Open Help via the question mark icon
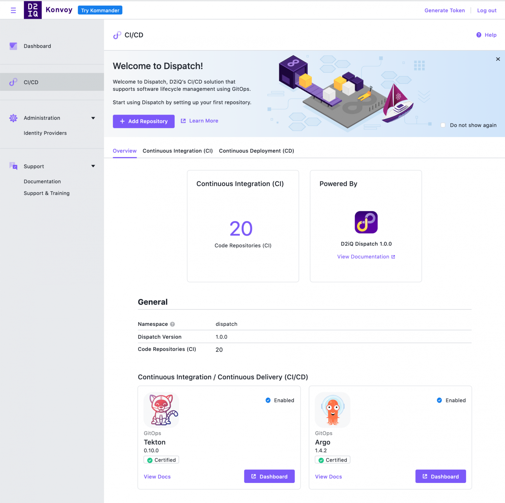Screen dimensions: 505x503 [479, 35]
